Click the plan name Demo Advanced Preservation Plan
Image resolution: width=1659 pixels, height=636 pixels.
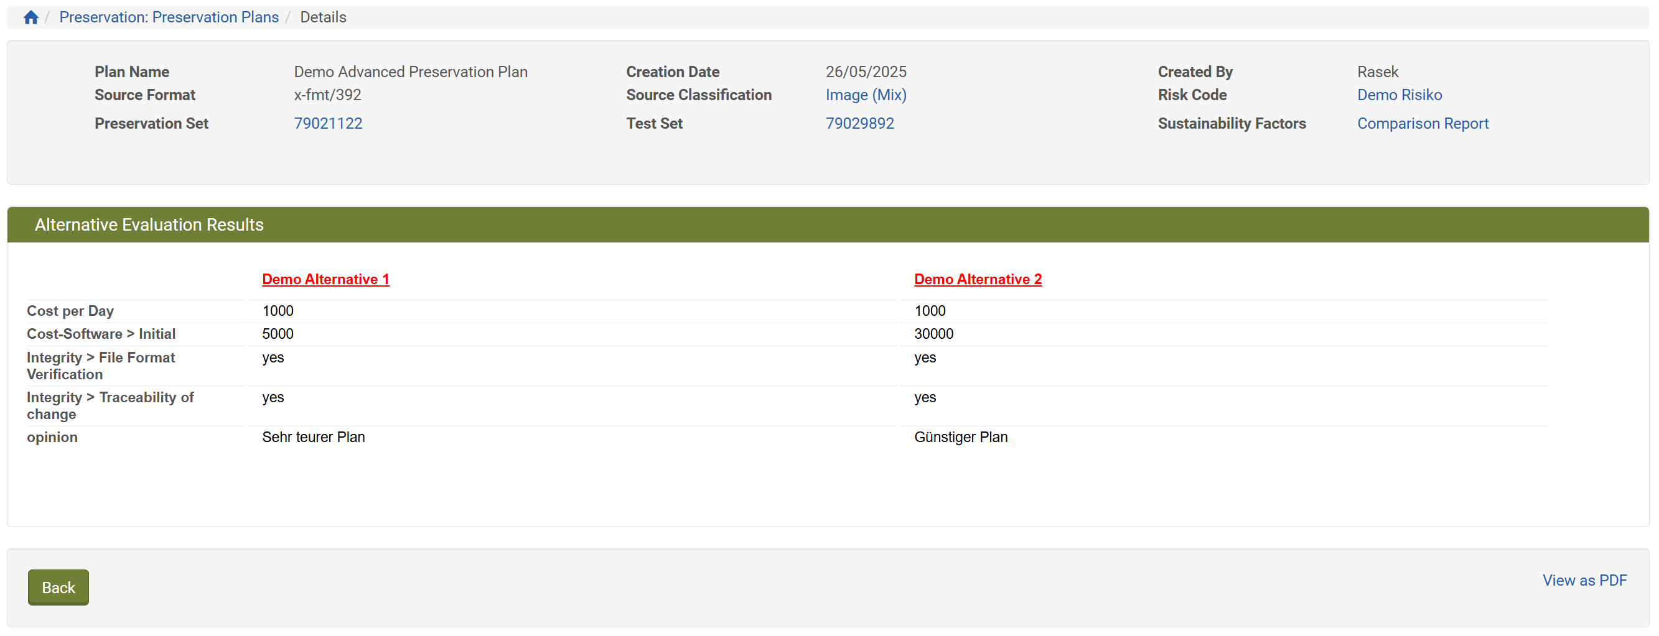pyautogui.click(x=410, y=71)
